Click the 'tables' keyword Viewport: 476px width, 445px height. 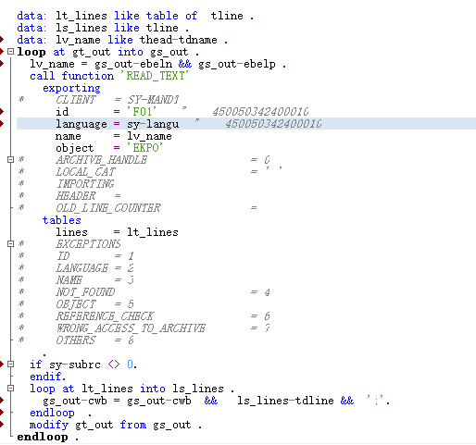tap(62, 220)
